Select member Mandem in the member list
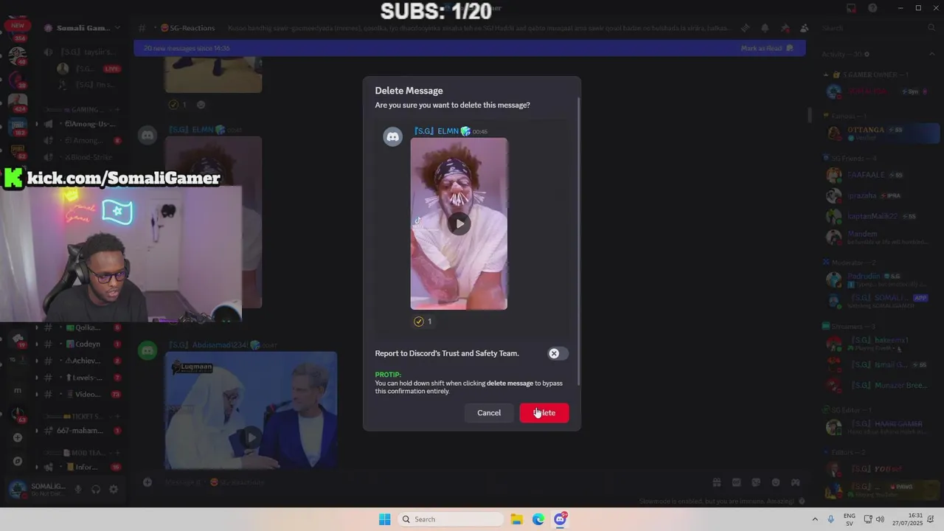 pos(881,237)
